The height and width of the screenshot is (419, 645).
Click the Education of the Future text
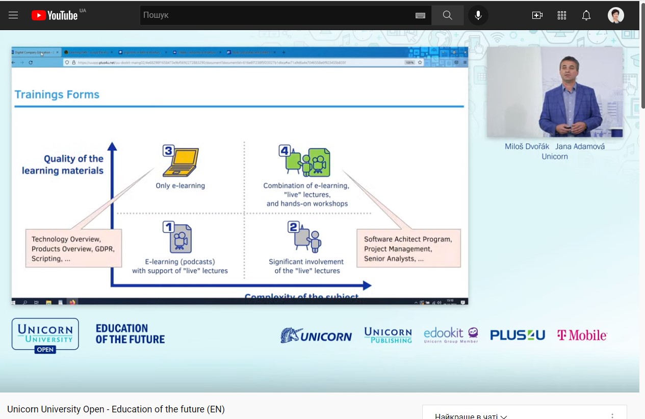coord(130,334)
